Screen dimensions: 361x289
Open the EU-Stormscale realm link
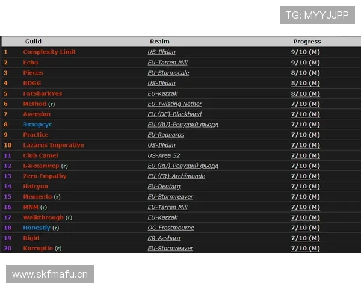(x=168, y=73)
